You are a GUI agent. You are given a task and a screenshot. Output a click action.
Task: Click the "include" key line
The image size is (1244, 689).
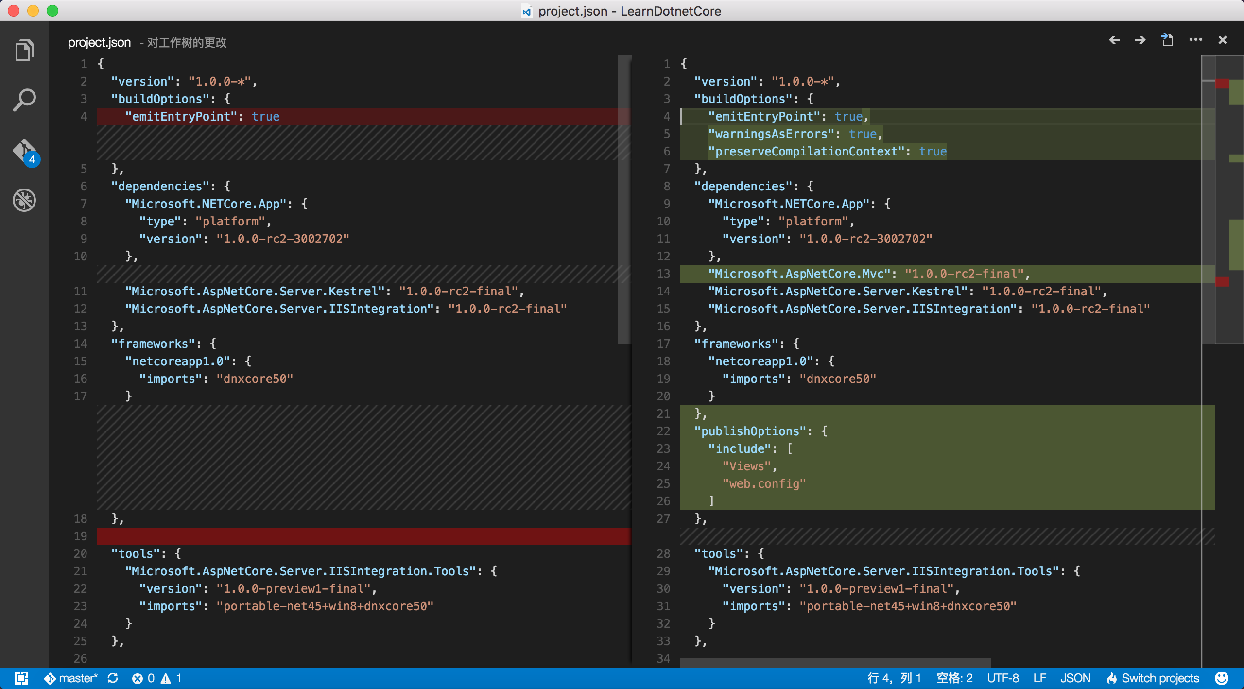tap(947, 449)
